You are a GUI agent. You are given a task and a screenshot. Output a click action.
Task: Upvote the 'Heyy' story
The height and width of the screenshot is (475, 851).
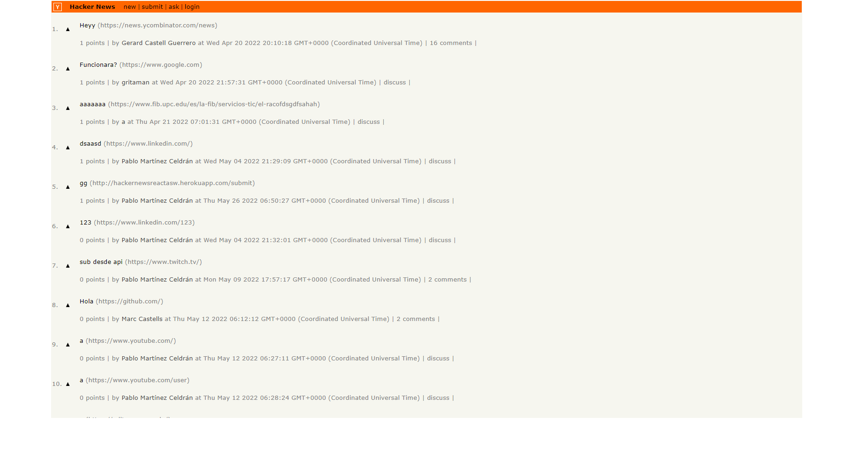(68, 29)
